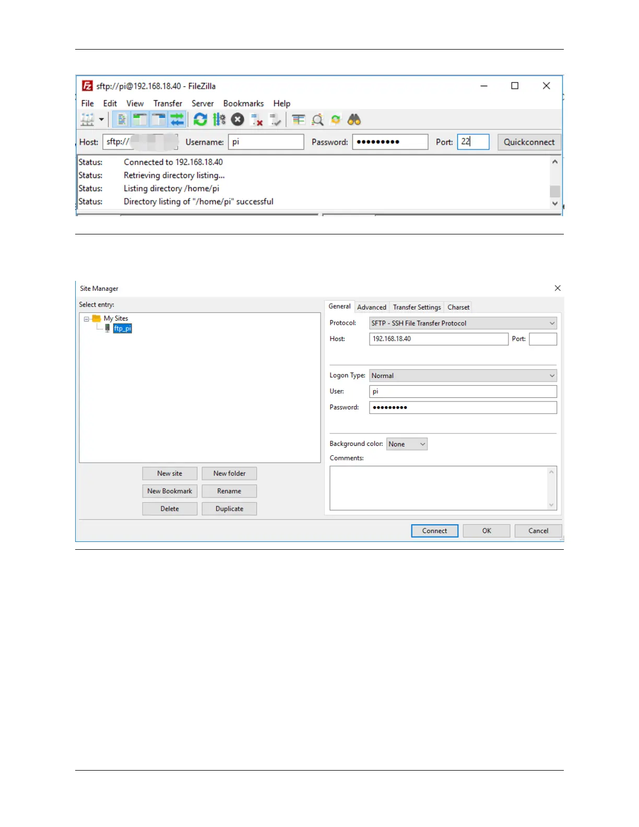The height and width of the screenshot is (827, 639).
Task: Switch to the Transfer Settings tab
Action: (417, 308)
